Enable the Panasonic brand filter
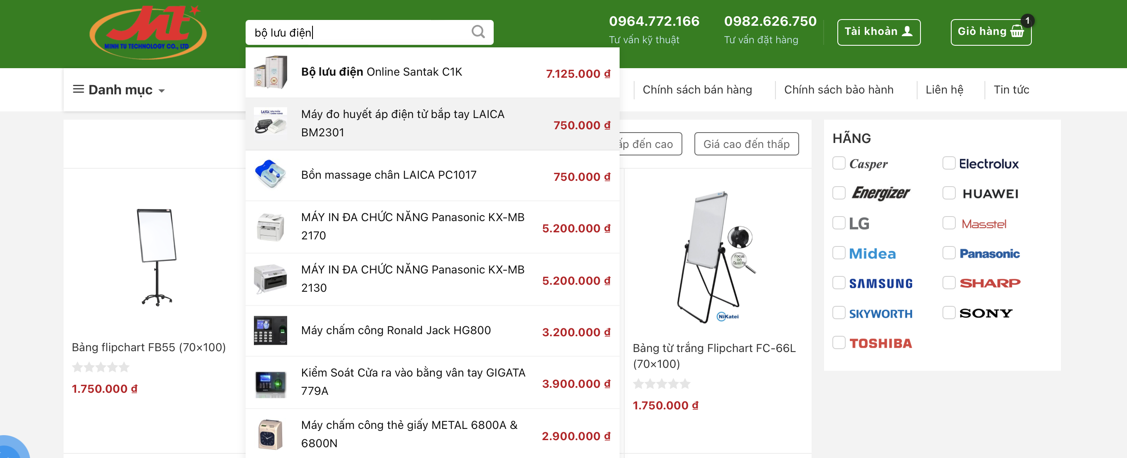The height and width of the screenshot is (458, 1127). click(x=948, y=253)
